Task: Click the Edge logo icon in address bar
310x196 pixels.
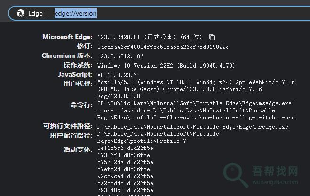Action: [21, 14]
